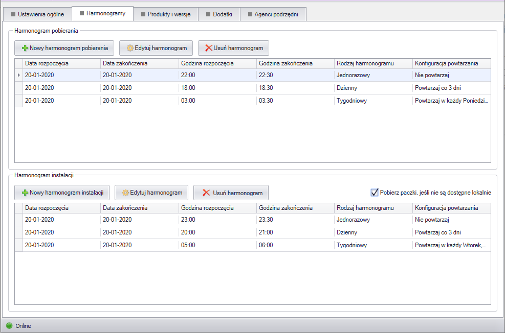Click Data zakończenia header in the download table
Image resolution: width=505 pixels, height=333 pixels.
(140, 63)
